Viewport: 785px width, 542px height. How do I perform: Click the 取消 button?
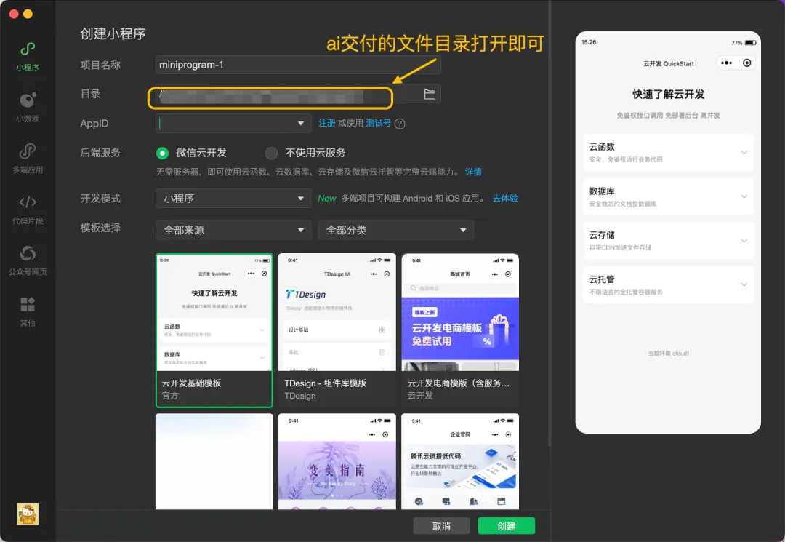[442, 526]
